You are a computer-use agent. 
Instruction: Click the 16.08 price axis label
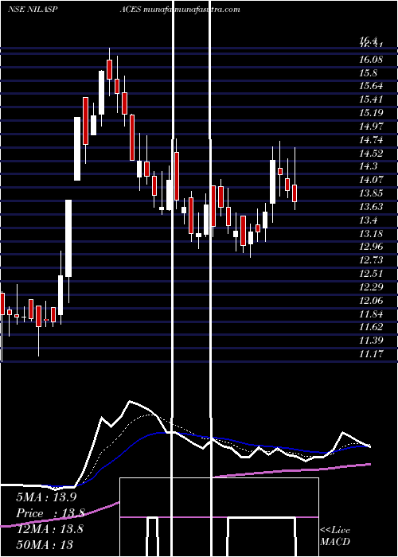(x=371, y=60)
